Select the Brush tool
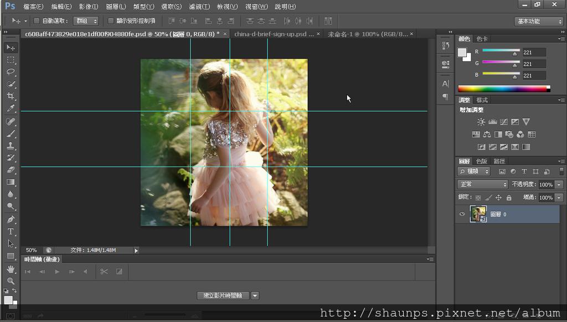Screen dimensions: 567x322 click(11, 133)
